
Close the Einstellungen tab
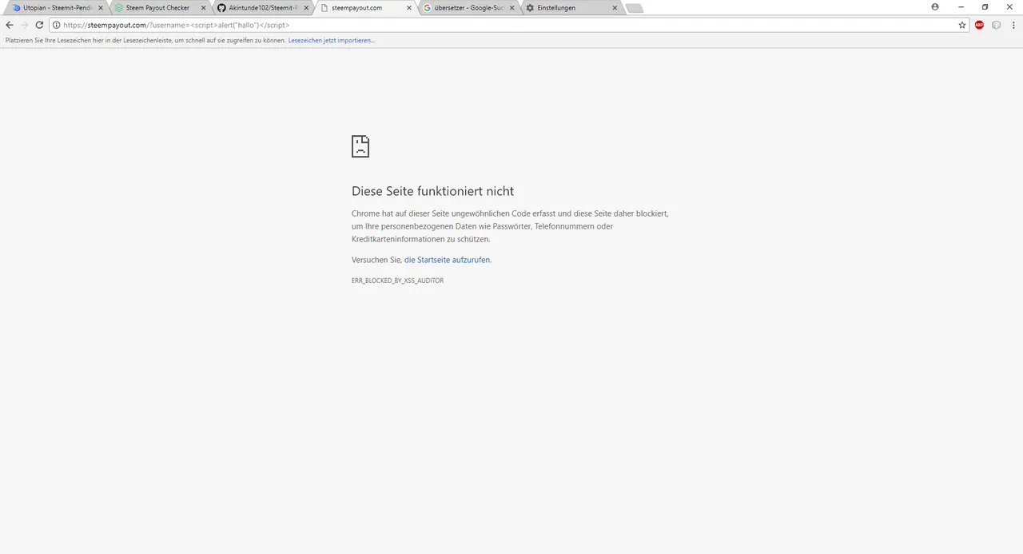click(x=614, y=8)
